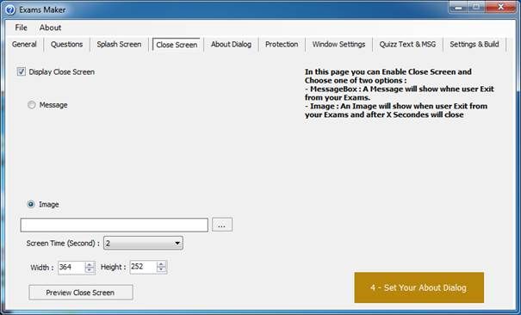The image size is (521, 315).
Task: Maximize the Exams Maker window
Action: (x=476, y=7)
